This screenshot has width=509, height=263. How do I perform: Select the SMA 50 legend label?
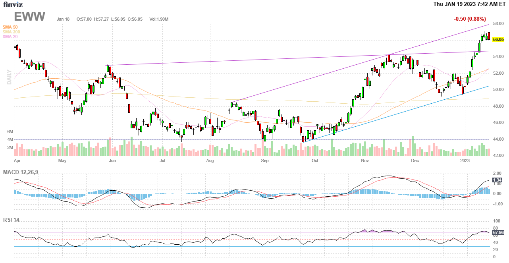coord(10,27)
